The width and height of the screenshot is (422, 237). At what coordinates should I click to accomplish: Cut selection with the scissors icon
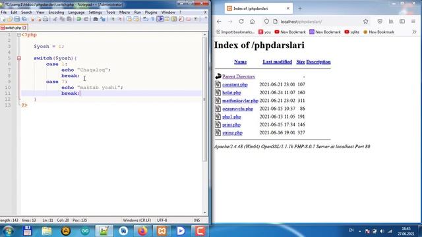click(55, 19)
